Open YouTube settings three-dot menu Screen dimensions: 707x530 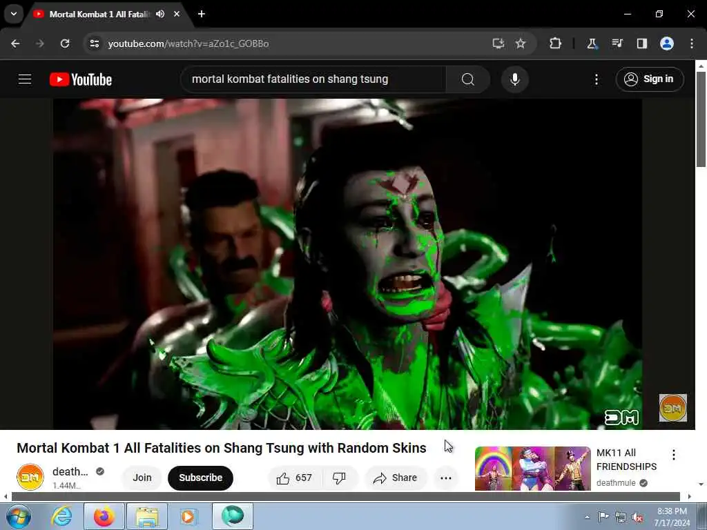click(x=596, y=79)
